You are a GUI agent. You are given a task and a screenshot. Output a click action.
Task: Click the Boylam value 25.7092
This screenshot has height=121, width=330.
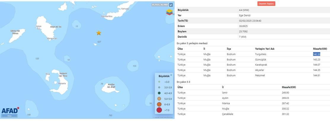[243, 32]
